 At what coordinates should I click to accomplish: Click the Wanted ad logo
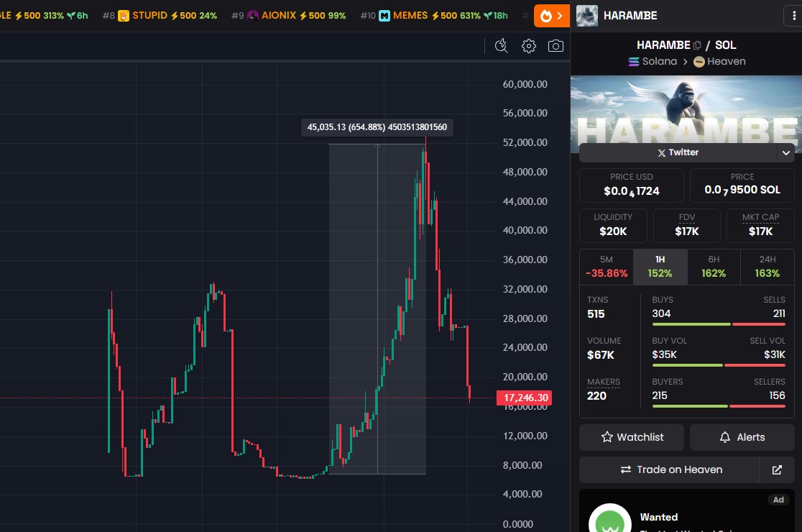[x=609, y=518]
